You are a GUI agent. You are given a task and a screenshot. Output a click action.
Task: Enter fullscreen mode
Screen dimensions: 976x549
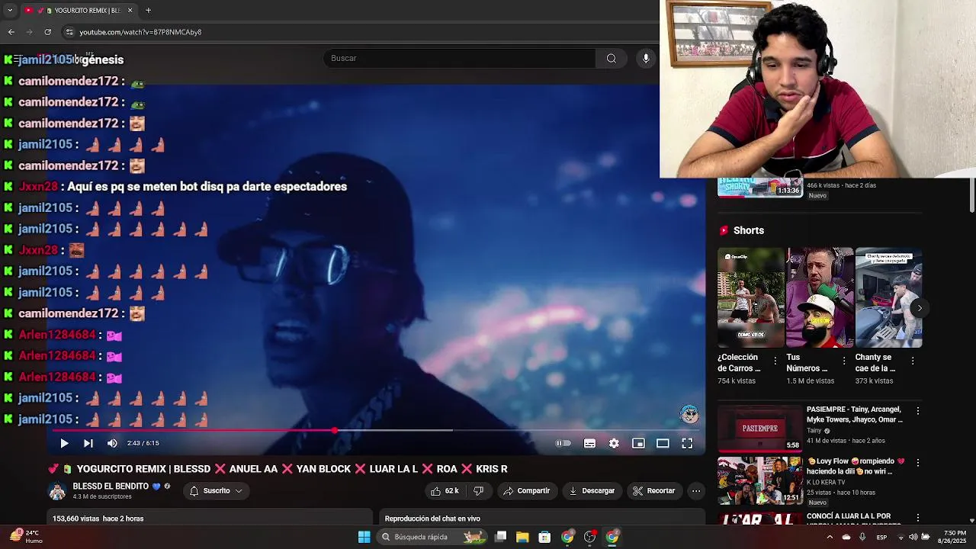point(687,443)
